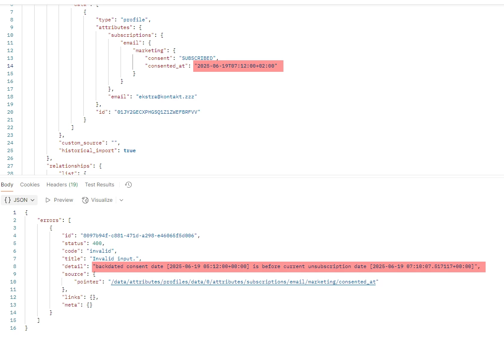
Task: Click the "SUBSCRIBED" consent value
Action: (x=197, y=58)
